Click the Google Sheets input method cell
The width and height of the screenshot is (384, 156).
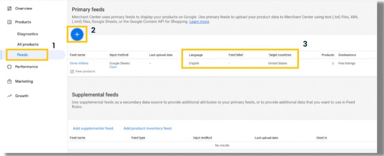pos(120,63)
